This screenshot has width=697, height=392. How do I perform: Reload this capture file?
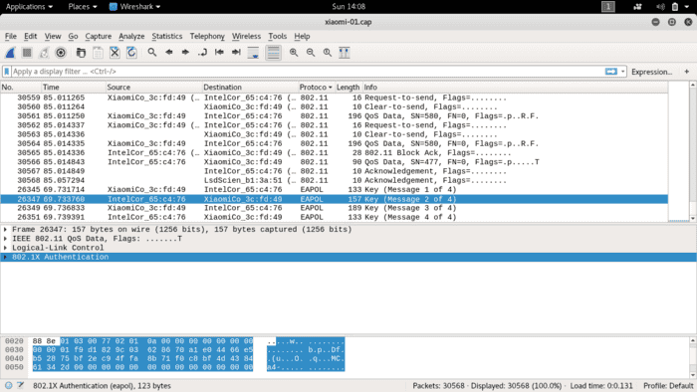131,53
